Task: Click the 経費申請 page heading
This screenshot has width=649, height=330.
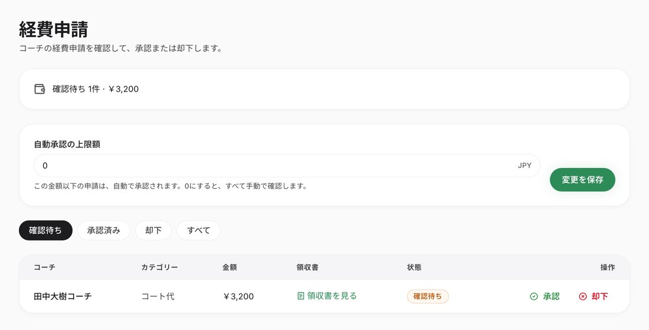Action: point(53,29)
